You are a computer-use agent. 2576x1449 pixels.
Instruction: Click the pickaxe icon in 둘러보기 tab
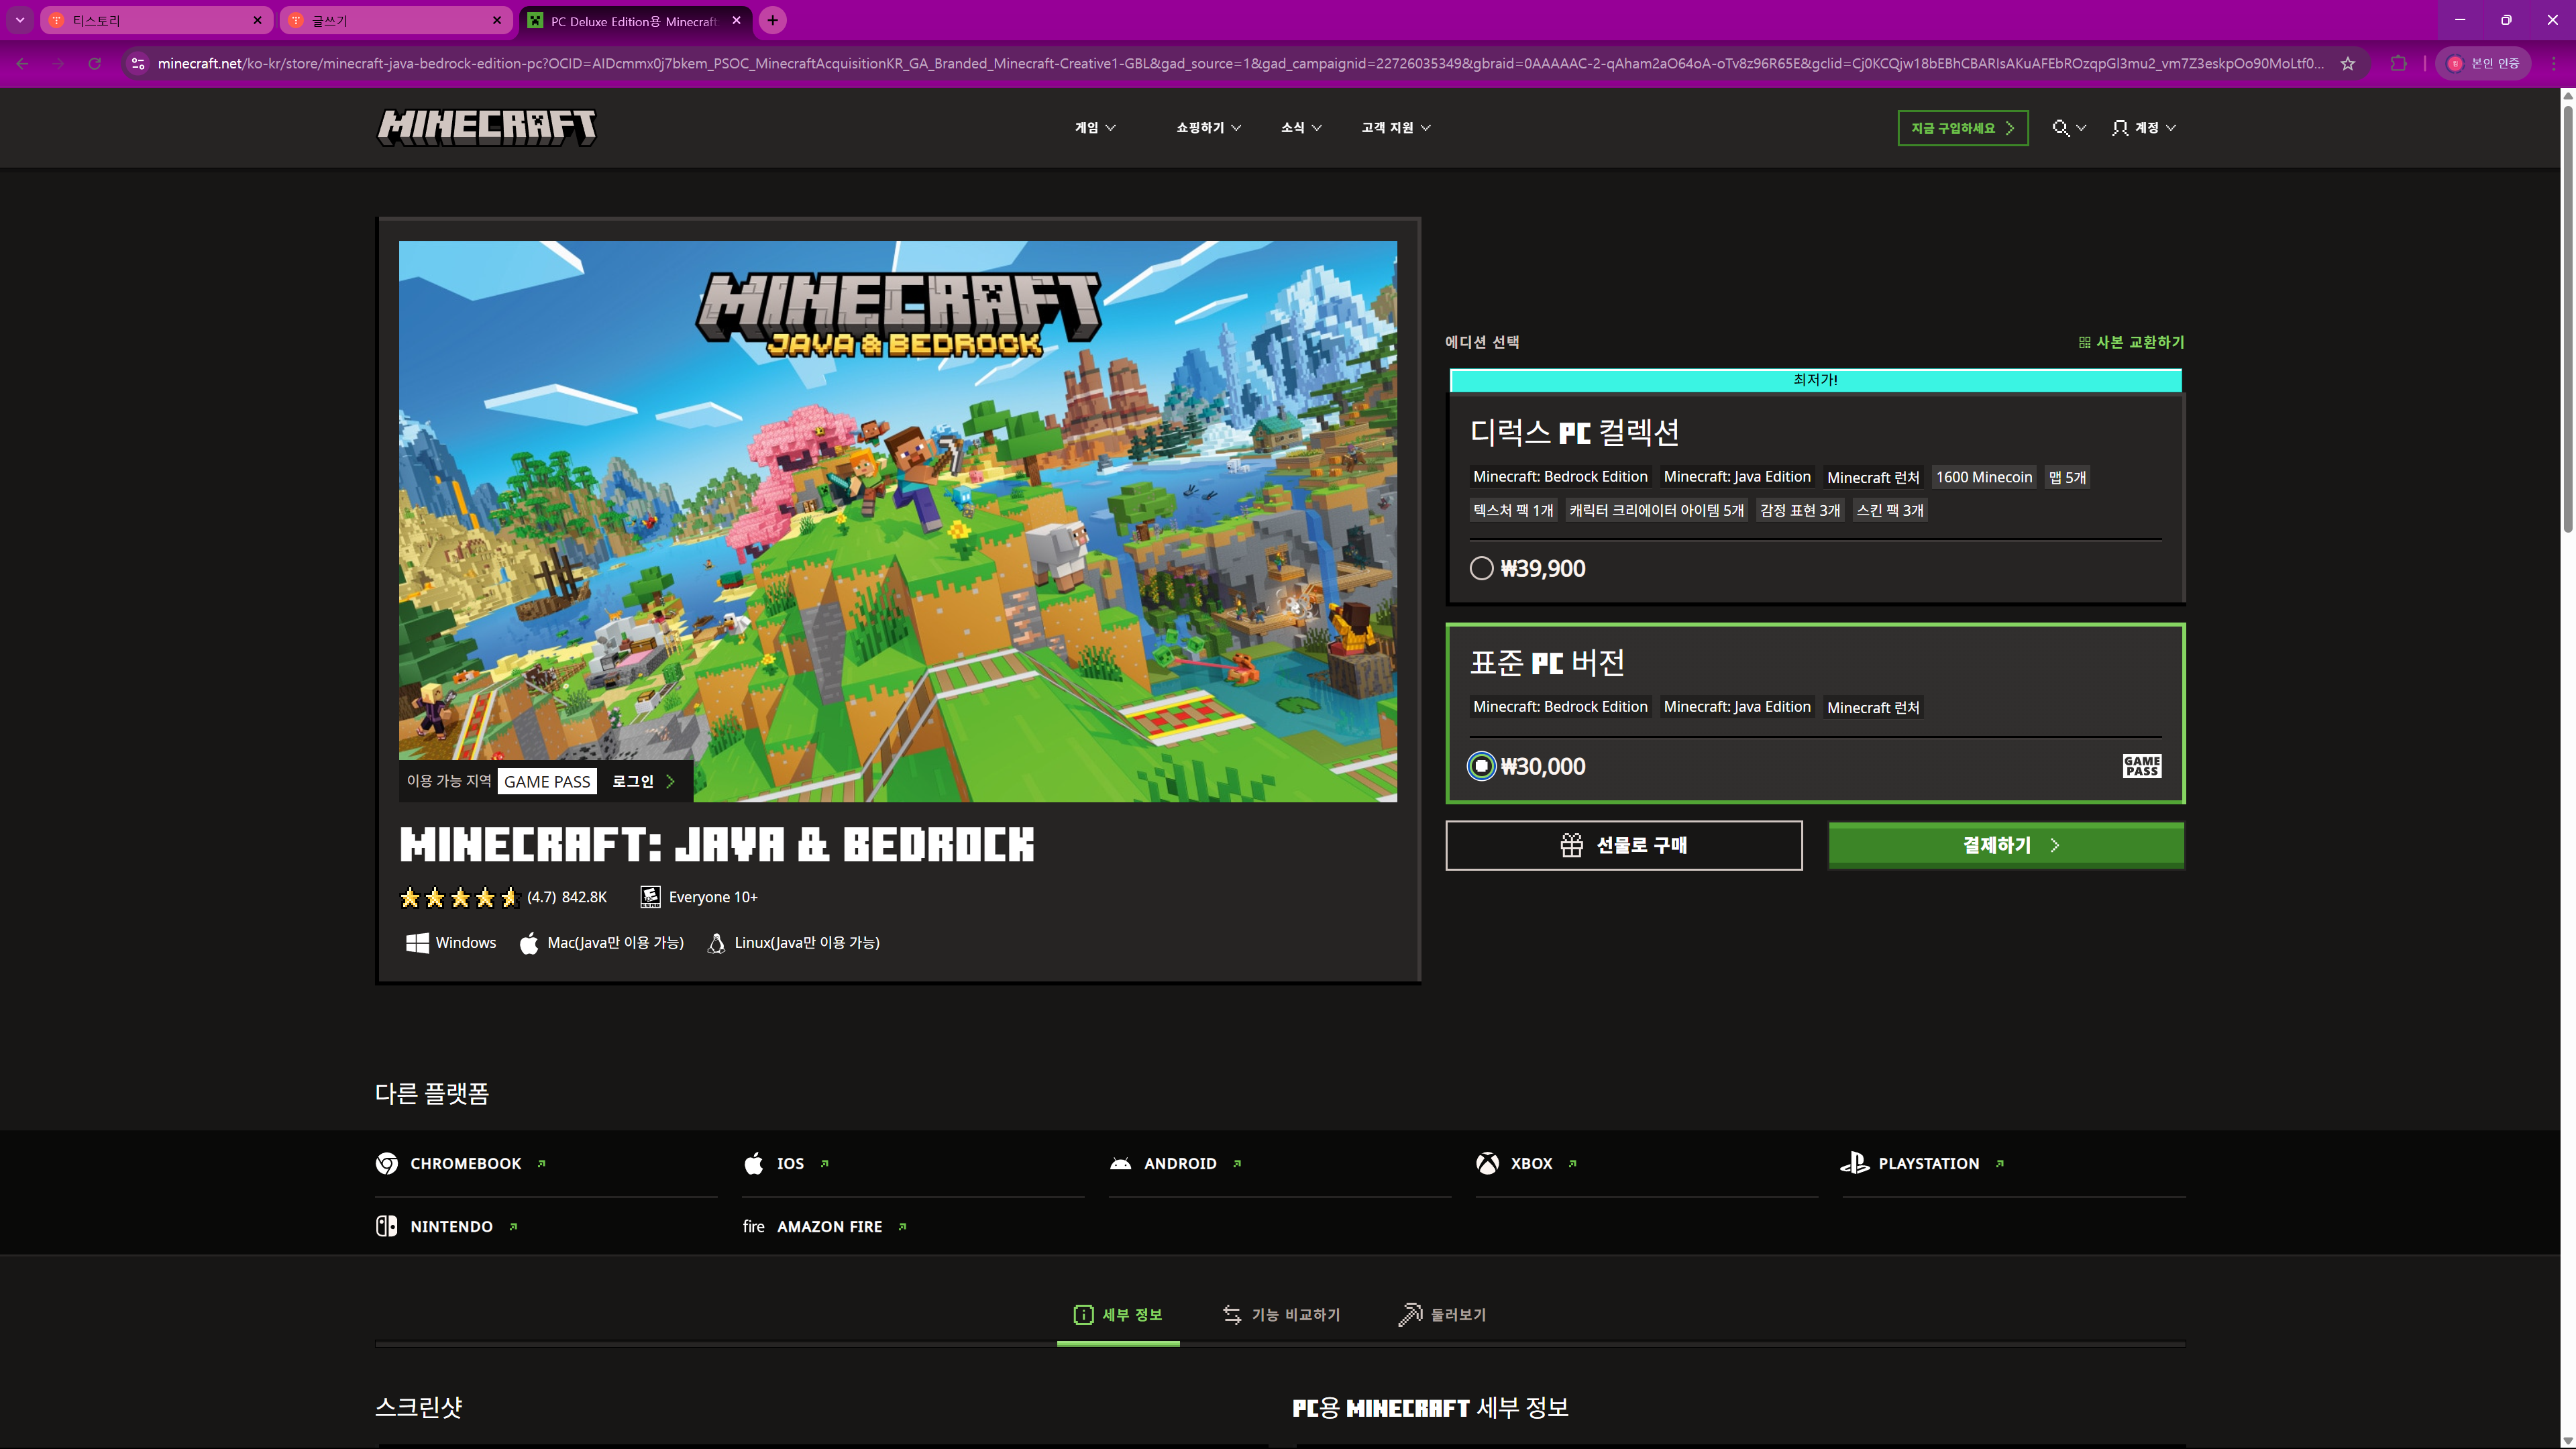pyautogui.click(x=1410, y=1314)
